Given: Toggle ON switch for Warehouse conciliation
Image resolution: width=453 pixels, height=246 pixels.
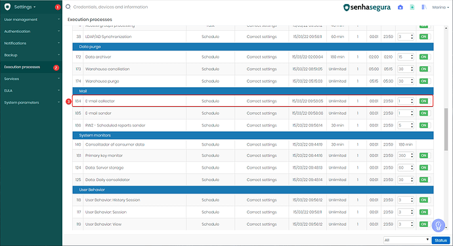Looking at the screenshot, I should (425, 69).
